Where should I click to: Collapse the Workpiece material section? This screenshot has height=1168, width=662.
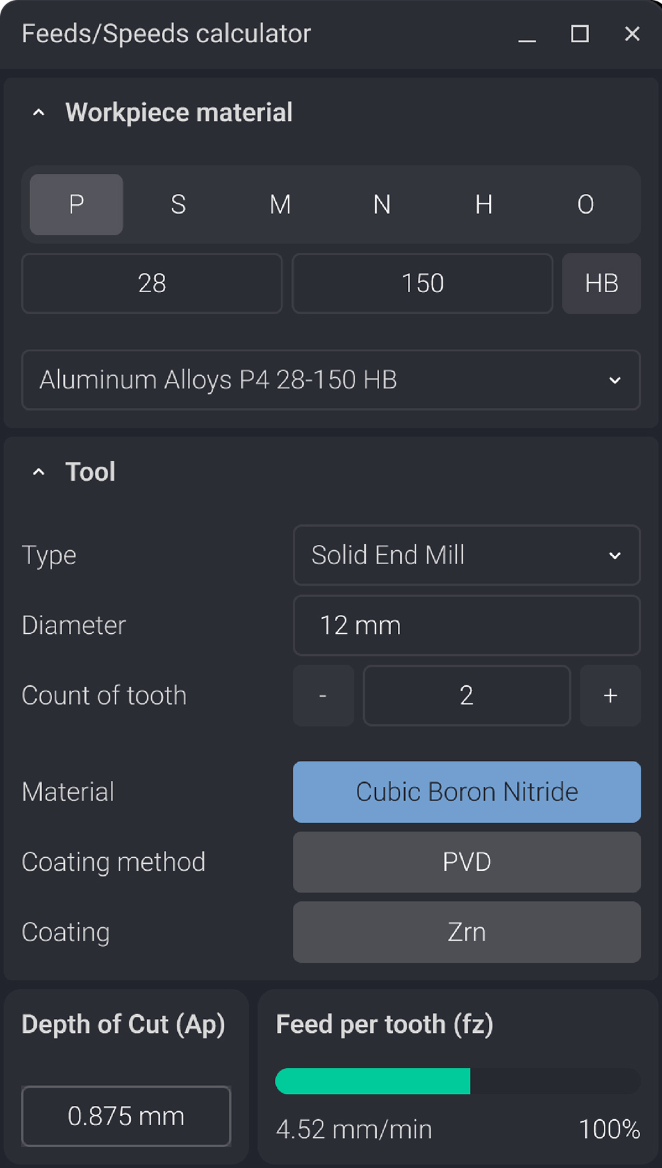click(39, 113)
